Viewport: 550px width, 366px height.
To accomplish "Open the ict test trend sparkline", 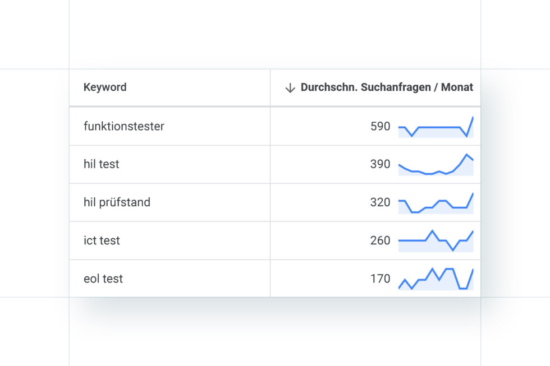I will 436,241.
